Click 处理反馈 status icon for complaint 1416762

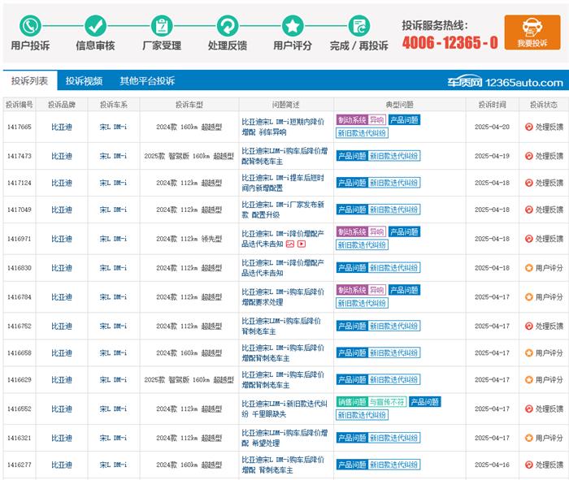[528, 326]
